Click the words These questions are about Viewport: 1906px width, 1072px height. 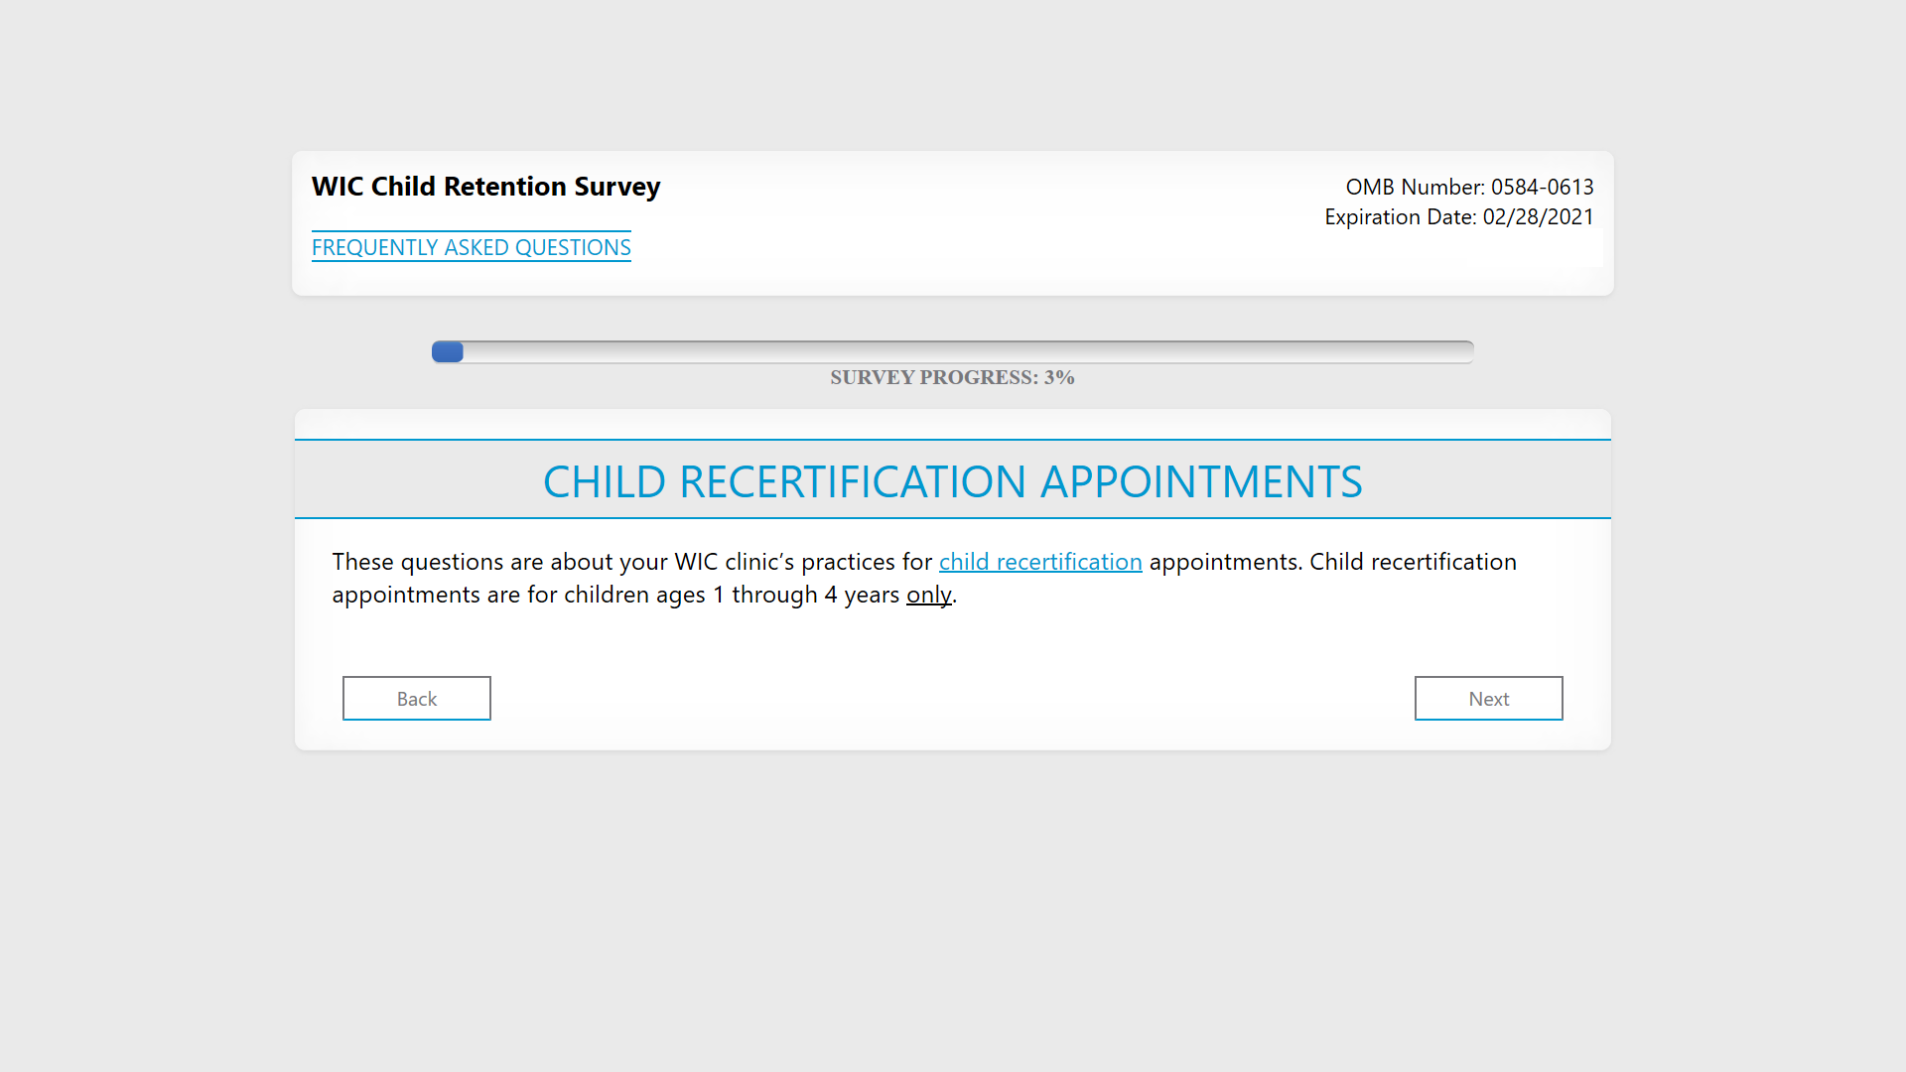472,562
